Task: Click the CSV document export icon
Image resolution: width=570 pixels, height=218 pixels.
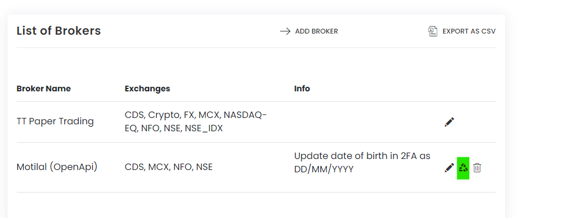Action: (x=433, y=31)
